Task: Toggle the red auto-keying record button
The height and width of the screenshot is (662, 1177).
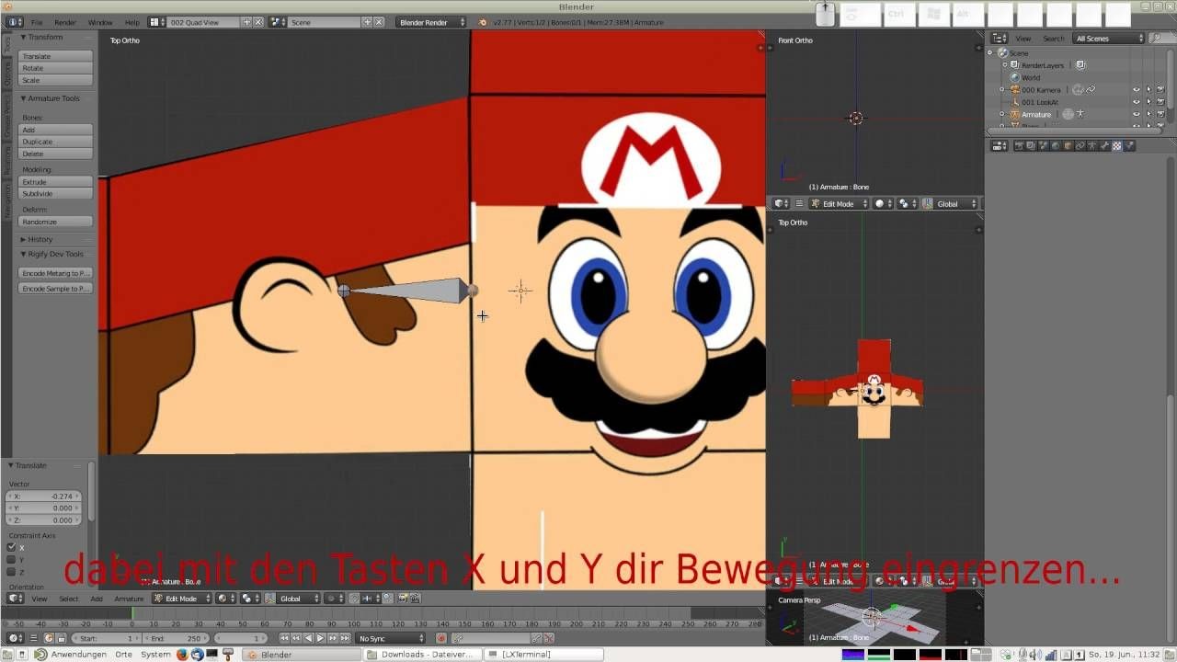Action: (441, 638)
